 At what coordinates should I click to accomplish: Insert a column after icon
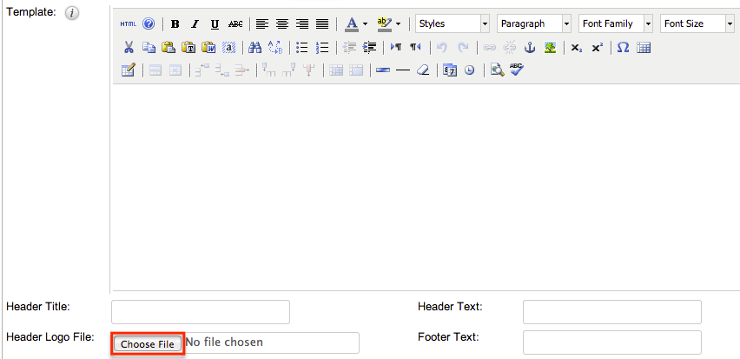coord(288,70)
